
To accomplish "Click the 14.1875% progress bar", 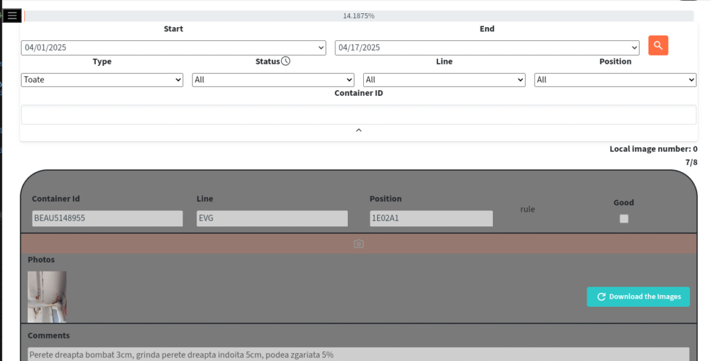I will 359,16.
